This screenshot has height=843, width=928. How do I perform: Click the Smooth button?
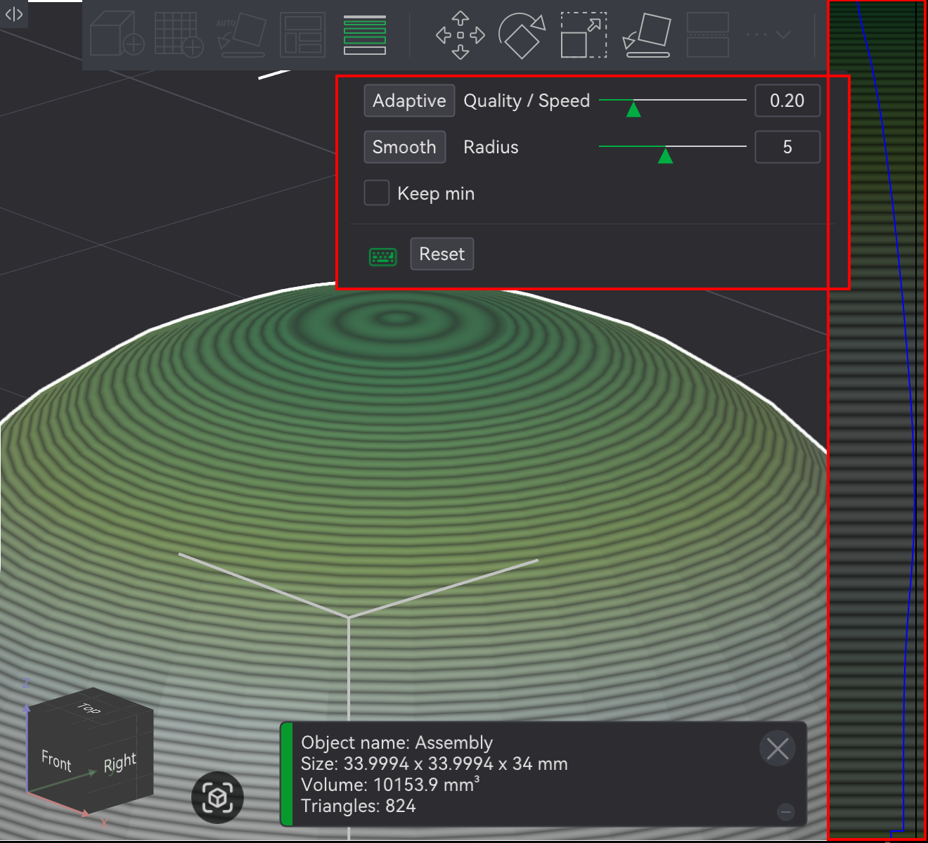404,147
